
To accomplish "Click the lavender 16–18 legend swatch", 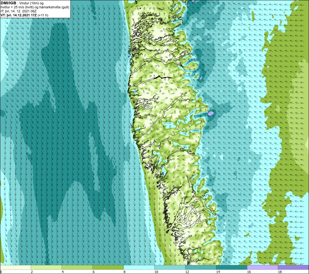I will [x=262, y=267].
